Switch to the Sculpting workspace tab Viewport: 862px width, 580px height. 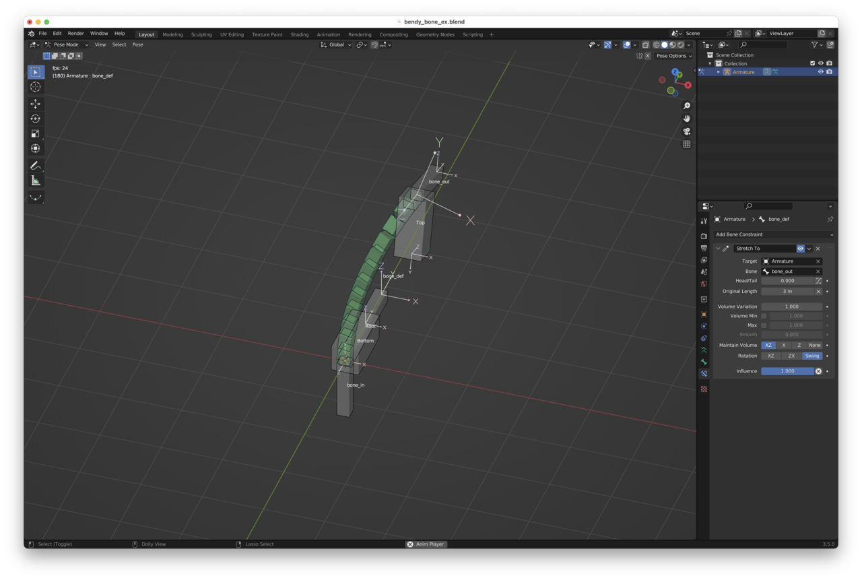201,34
